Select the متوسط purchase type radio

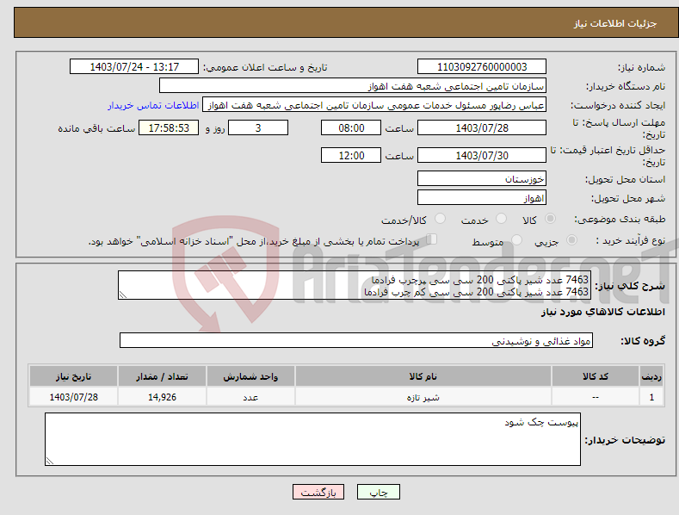click(x=516, y=240)
